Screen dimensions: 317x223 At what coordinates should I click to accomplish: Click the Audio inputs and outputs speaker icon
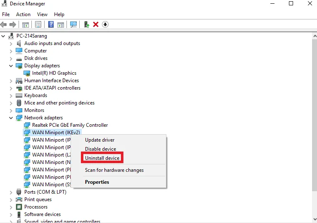click(19, 43)
